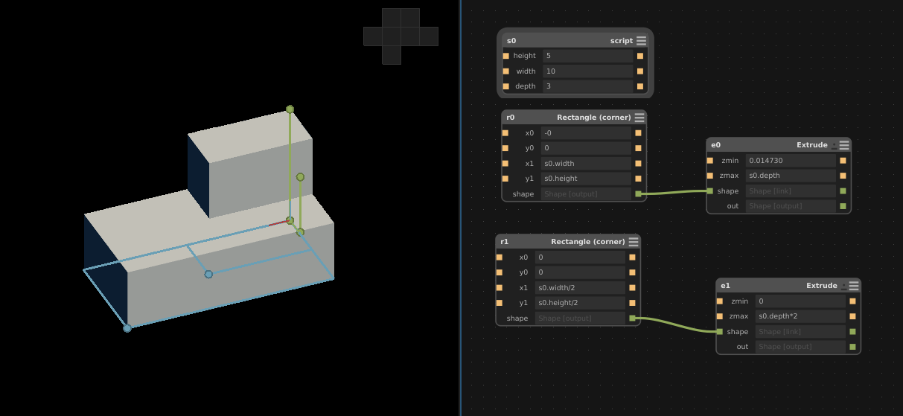This screenshot has width=903, height=416.
Task: Edit the e0 zmin field 0.014730
Action: point(791,161)
